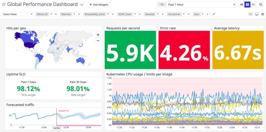Click the 91% target label

[x=29, y=95]
